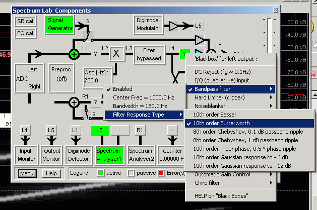The width and height of the screenshot is (317, 210).
Task: Toggle the lower right-channel generator switch
Action: (x=87, y=114)
